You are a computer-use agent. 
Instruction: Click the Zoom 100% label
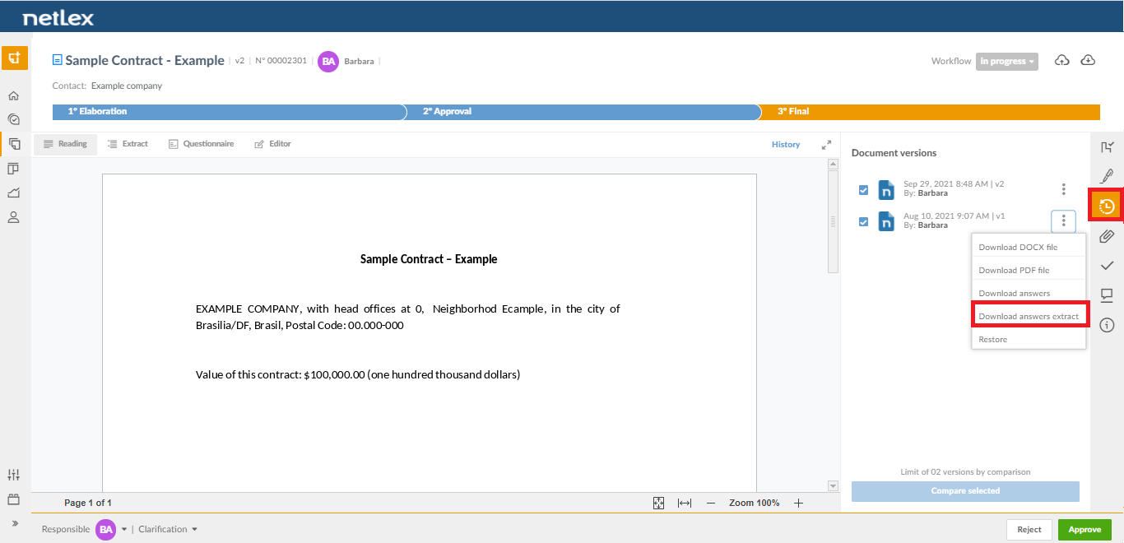(x=755, y=504)
